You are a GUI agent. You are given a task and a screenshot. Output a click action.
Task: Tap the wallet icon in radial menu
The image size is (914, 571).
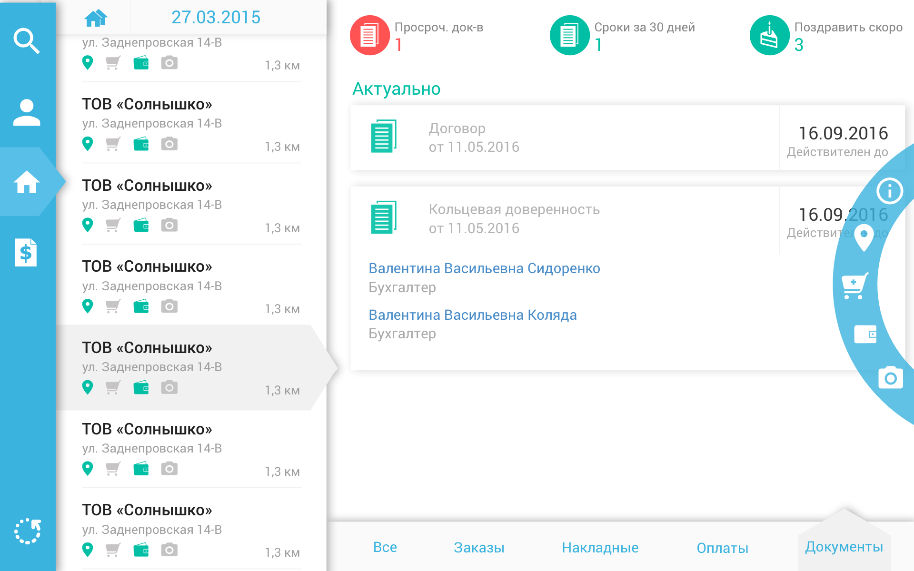coord(865,334)
